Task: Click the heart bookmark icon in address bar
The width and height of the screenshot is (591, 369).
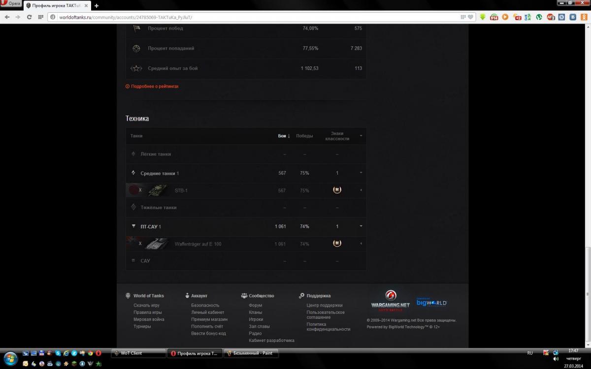Action: 471,17
